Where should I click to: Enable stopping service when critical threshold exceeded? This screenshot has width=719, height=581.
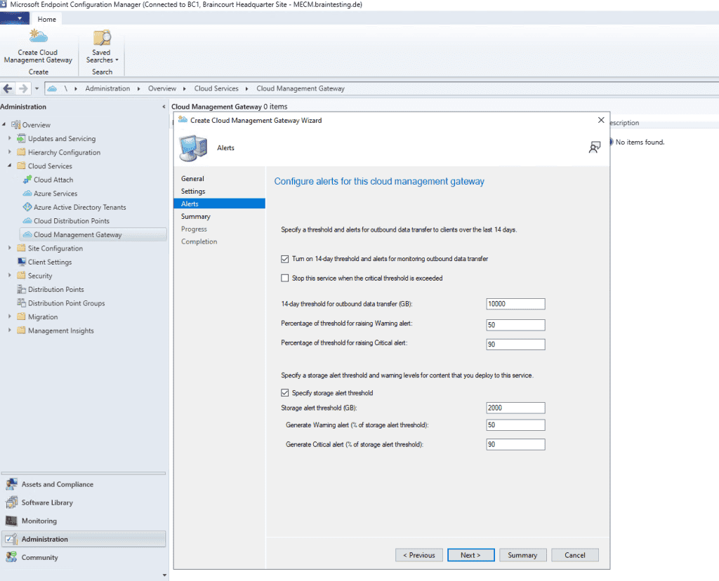[x=286, y=277]
